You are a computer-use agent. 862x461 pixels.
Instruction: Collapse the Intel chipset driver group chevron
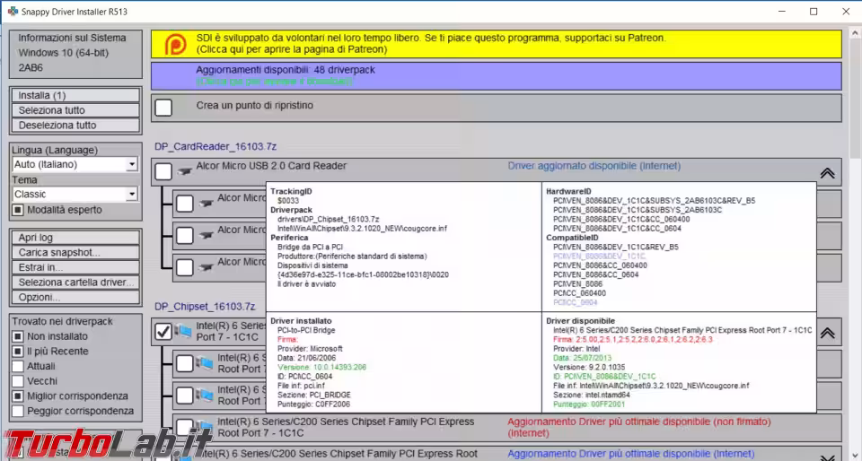[x=827, y=333]
